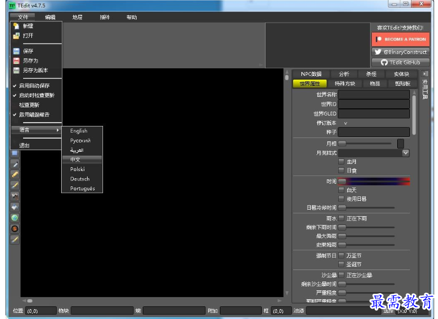Adjust the 日晷冷却时间 slider
Viewport: 438px width, 319px height.
(x=366, y=207)
